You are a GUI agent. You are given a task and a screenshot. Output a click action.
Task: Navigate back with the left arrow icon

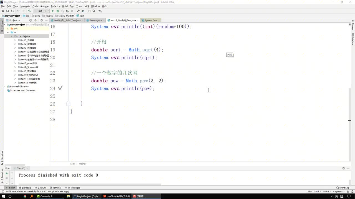[18, 11]
